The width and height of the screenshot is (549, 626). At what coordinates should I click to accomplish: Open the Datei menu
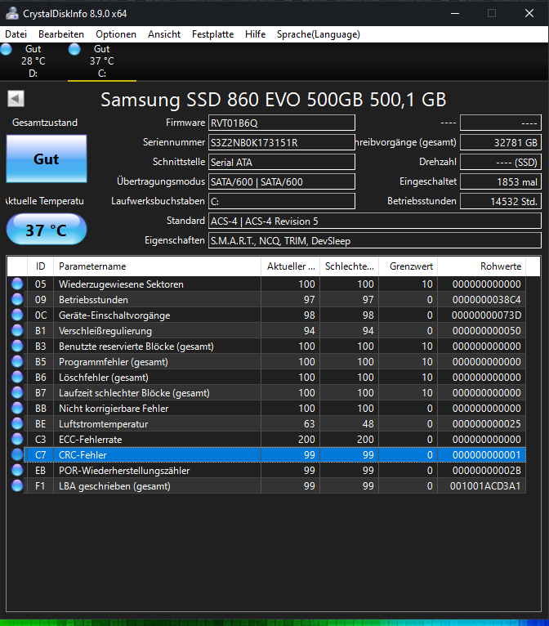tap(16, 34)
